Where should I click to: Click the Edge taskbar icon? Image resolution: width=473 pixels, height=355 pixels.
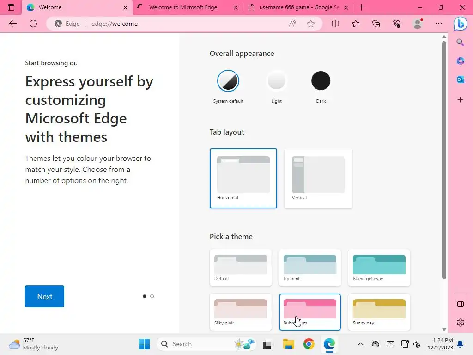(329, 344)
